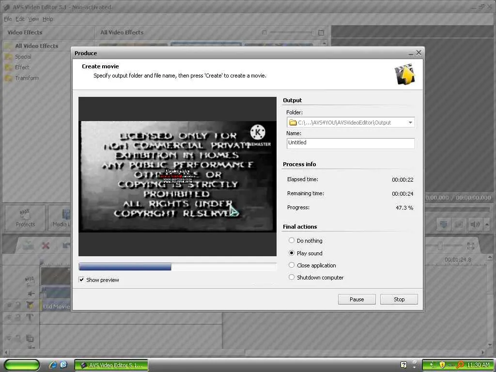Toggle visibility eye on video overlay track

point(9,339)
